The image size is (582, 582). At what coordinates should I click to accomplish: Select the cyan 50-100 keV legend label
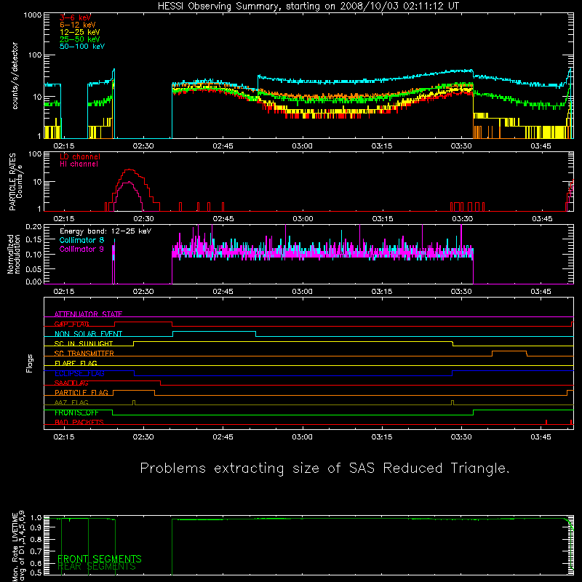point(82,47)
